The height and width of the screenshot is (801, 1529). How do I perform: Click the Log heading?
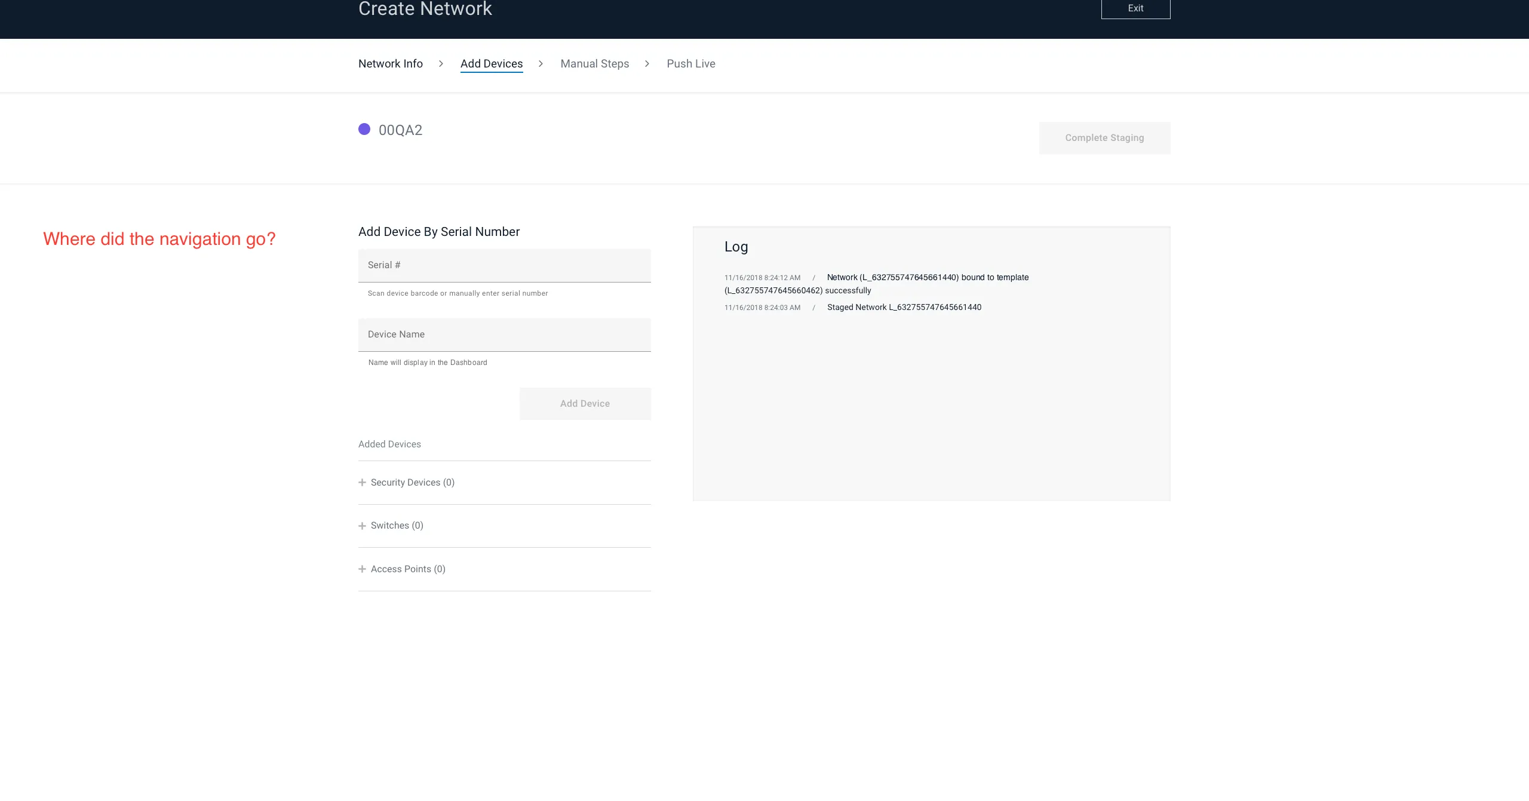click(736, 247)
